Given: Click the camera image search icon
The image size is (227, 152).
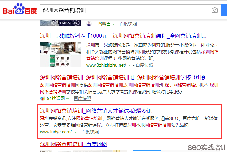Looking at the screenshot, I should click(x=214, y=10).
